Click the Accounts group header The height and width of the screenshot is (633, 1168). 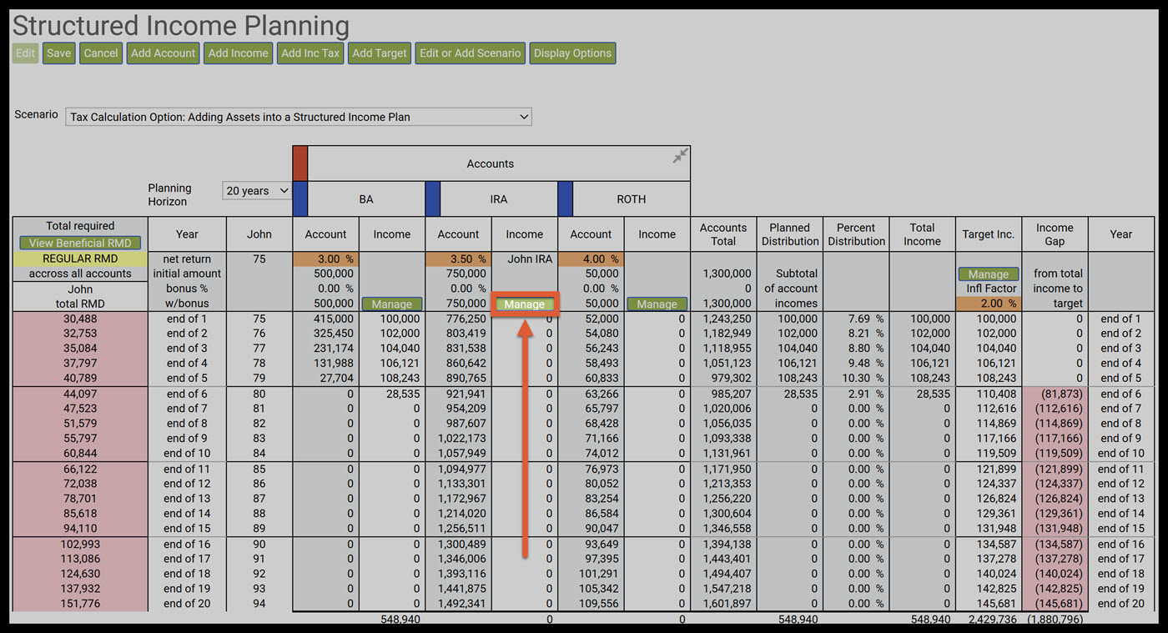coord(491,163)
